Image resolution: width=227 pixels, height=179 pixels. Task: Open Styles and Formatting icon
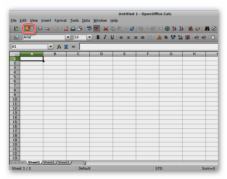[16, 37]
